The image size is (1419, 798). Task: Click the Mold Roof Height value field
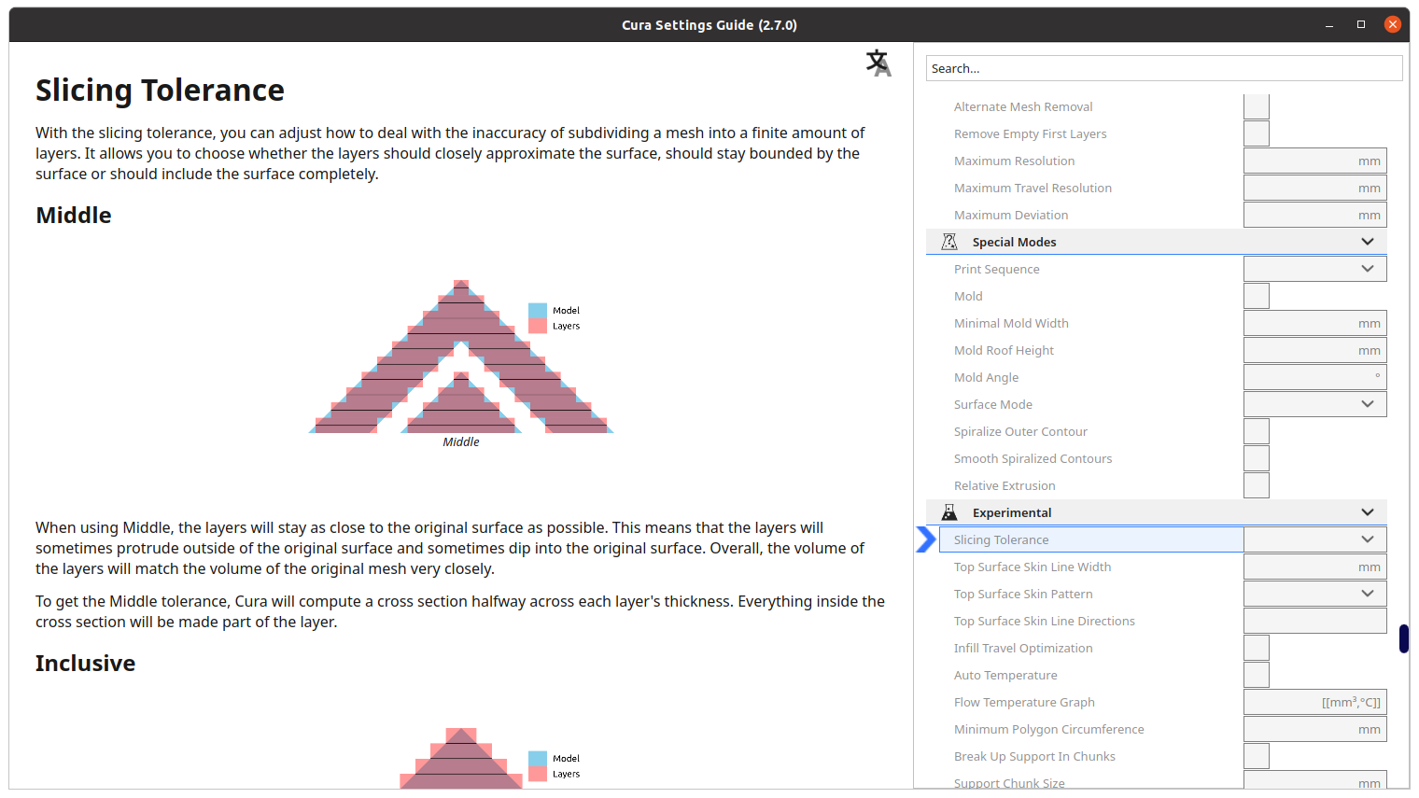tap(1315, 350)
